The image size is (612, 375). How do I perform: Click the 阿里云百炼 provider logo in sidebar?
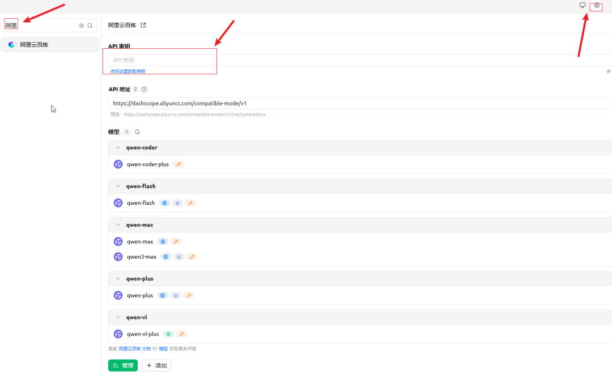11,44
